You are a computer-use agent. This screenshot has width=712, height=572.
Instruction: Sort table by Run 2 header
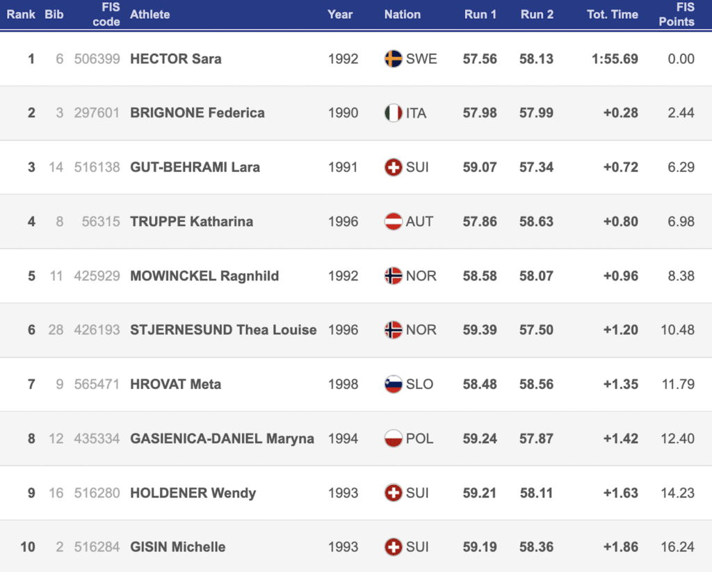537,14
